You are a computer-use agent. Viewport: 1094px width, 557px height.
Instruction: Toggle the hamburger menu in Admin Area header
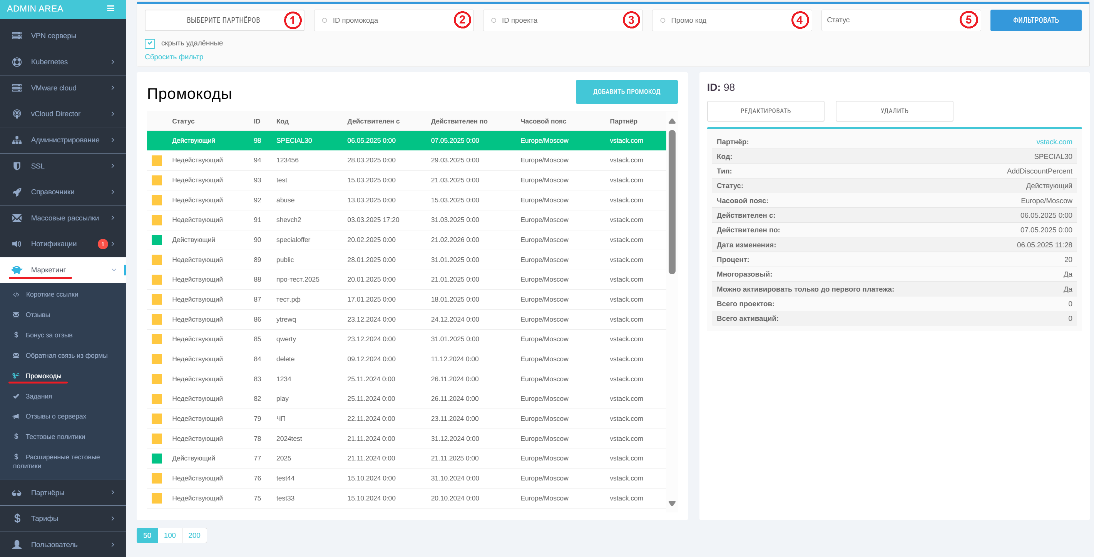(110, 8)
